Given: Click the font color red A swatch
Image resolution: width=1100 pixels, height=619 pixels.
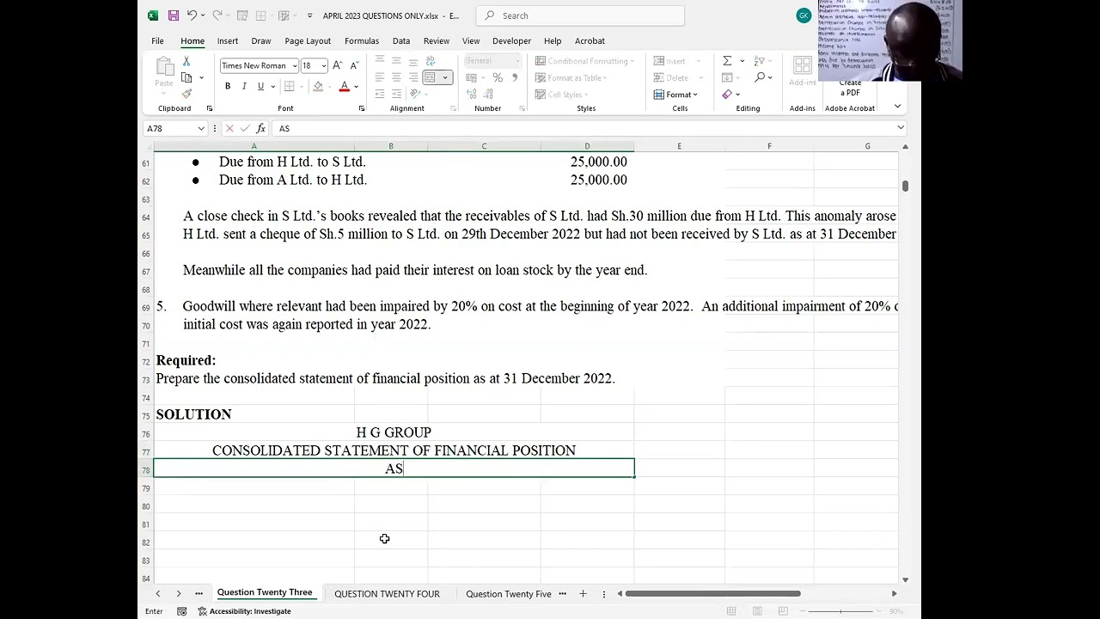Looking at the screenshot, I should pyautogui.click(x=344, y=86).
